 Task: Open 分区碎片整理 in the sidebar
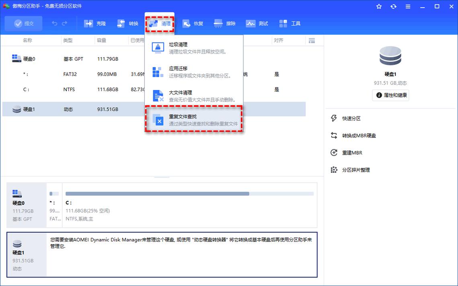356,170
